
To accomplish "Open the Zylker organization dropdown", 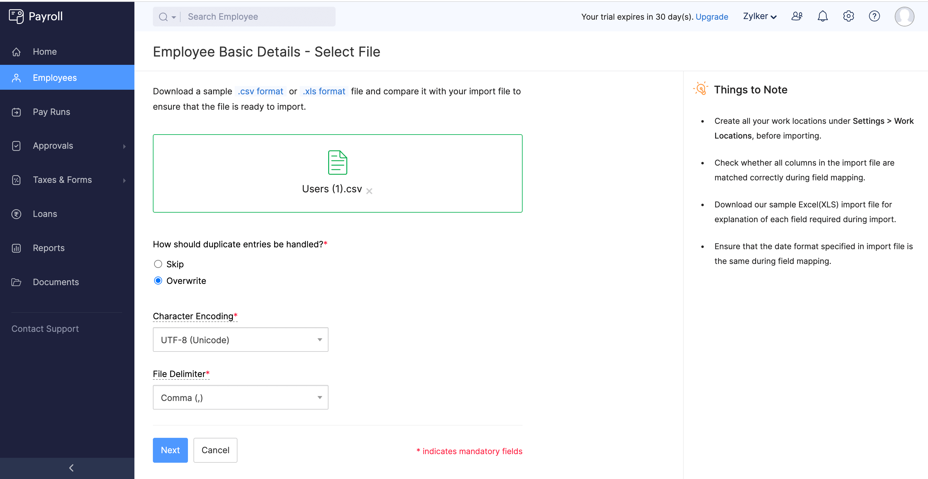I will pos(759,16).
